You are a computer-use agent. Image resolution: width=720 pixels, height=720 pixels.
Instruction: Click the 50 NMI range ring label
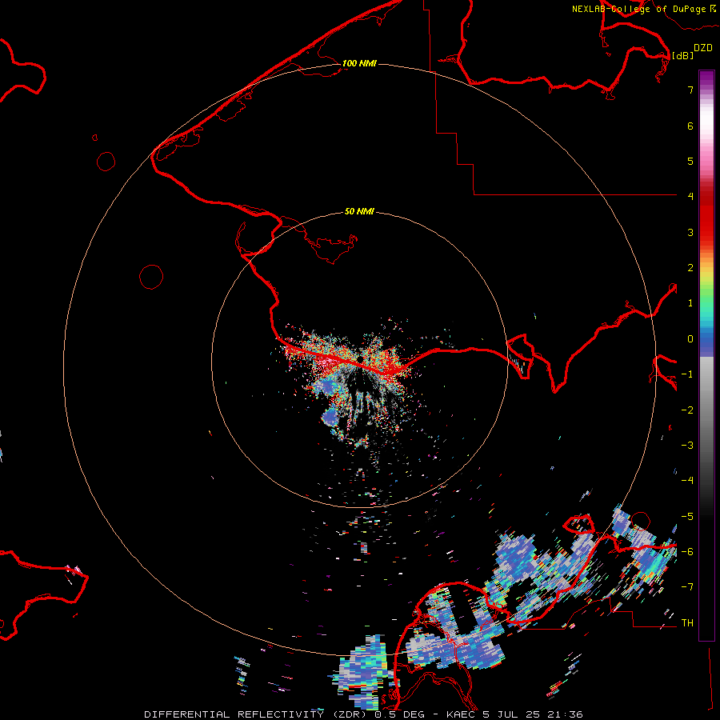tap(359, 211)
